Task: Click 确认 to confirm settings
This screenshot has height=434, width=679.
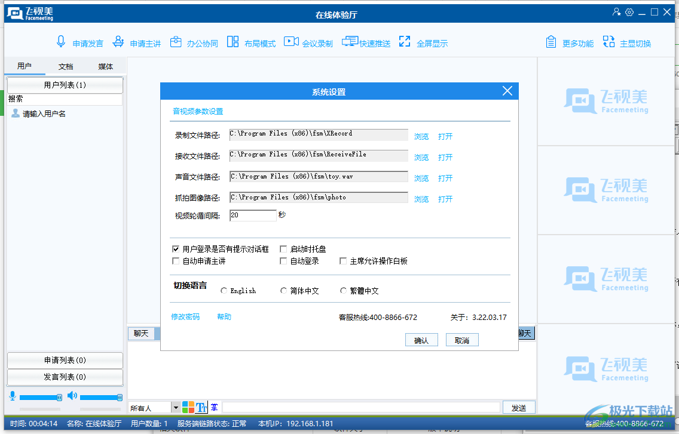Action: point(421,340)
